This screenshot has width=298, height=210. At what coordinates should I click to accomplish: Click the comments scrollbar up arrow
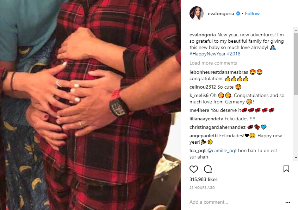click(296, 30)
